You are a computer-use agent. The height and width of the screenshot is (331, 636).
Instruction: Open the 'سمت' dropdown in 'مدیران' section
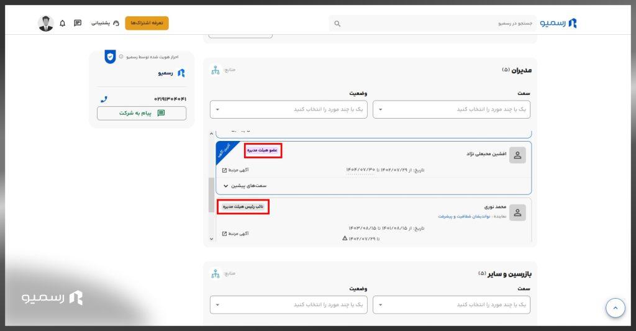[x=452, y=109]
